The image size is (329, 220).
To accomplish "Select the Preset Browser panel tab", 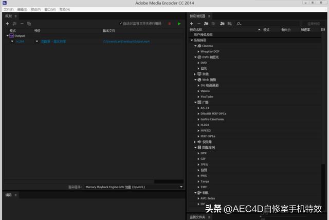I will (x=197, y=16).
